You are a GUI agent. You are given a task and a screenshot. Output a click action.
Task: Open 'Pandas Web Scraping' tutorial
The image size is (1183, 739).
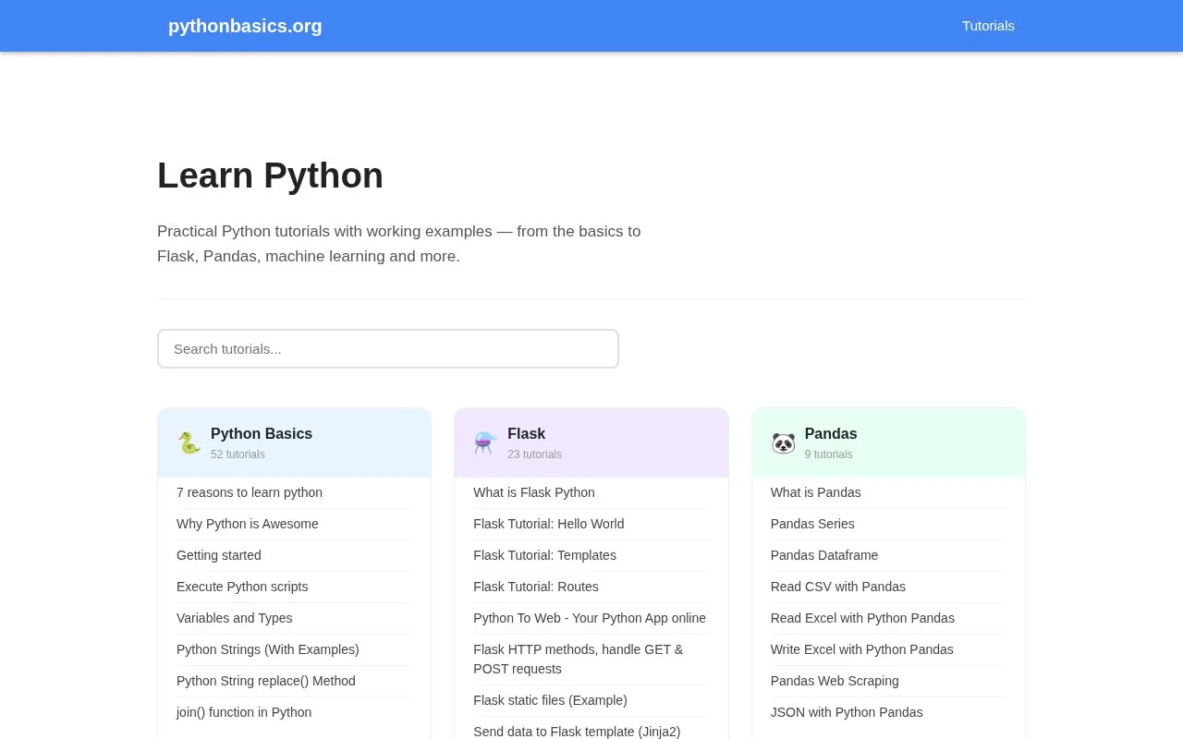click(835, 681)
